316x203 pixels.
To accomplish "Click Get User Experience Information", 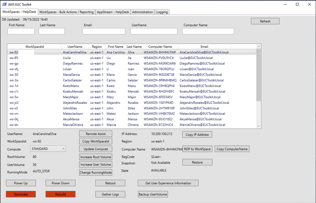I will [x=168, y=183].
